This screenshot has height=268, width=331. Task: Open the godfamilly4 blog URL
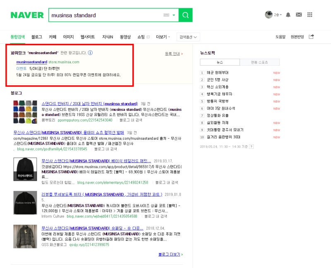click(52, 149)
